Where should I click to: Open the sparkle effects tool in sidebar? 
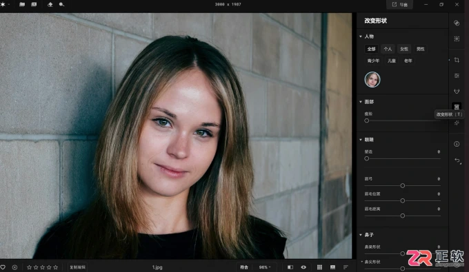(457, 123)
